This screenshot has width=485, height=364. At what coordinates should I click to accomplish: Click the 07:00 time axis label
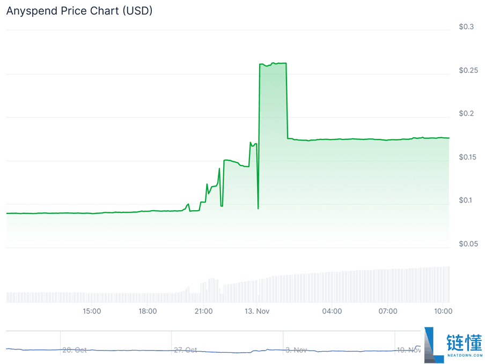point(388,311)
